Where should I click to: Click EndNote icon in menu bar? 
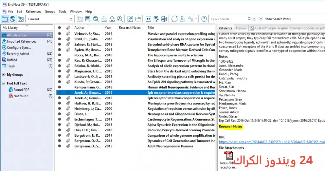[4, 11]
